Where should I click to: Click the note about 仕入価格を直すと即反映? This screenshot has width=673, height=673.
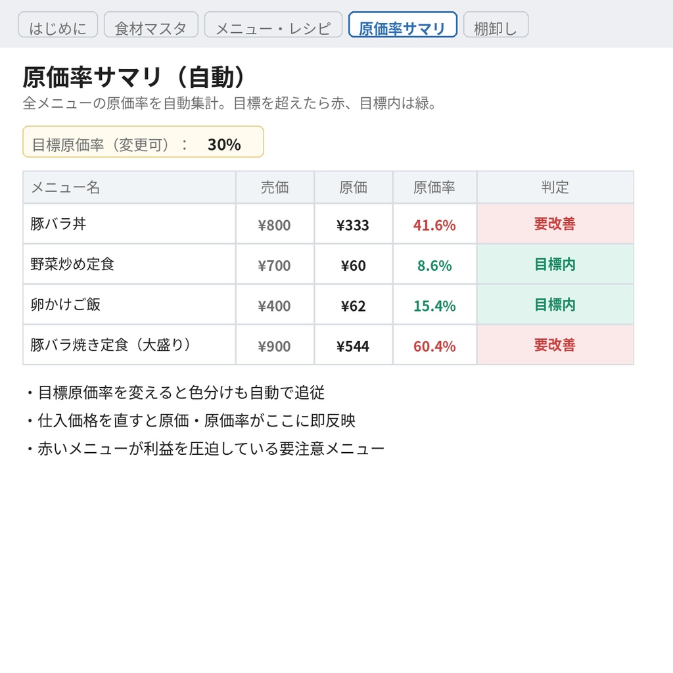click(x=190, y=421)
